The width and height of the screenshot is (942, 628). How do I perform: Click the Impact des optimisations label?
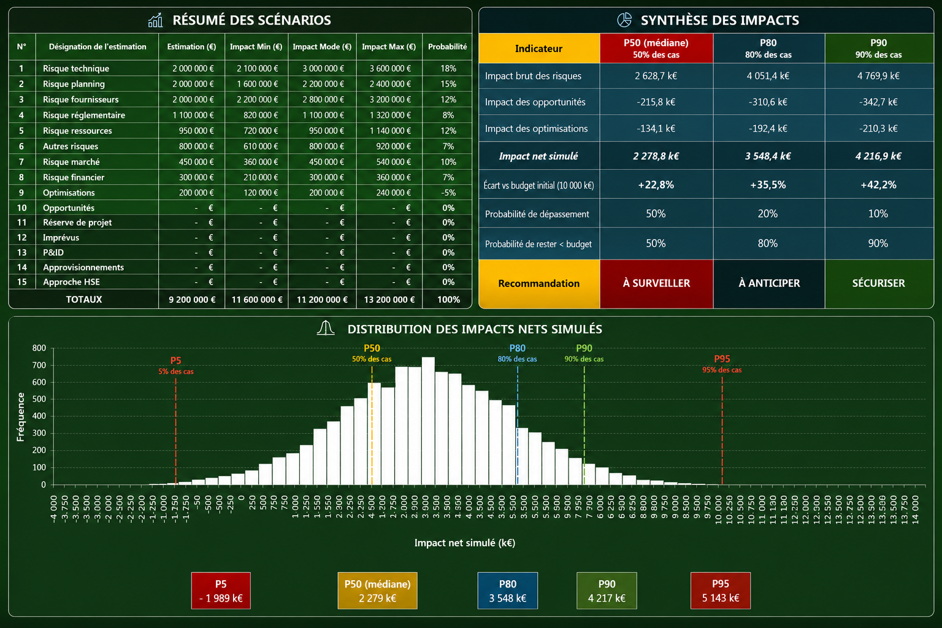click(x=536, y=129)
